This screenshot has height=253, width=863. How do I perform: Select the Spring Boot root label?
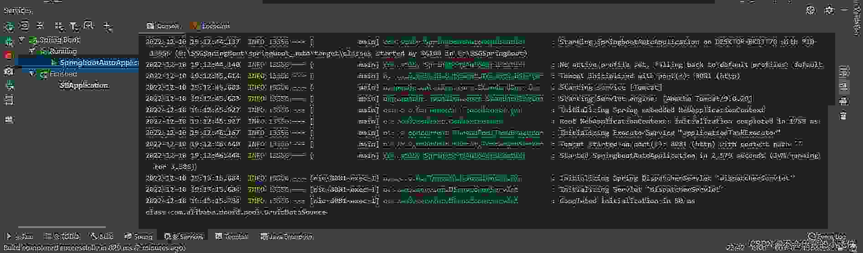(x=59, y=40)
